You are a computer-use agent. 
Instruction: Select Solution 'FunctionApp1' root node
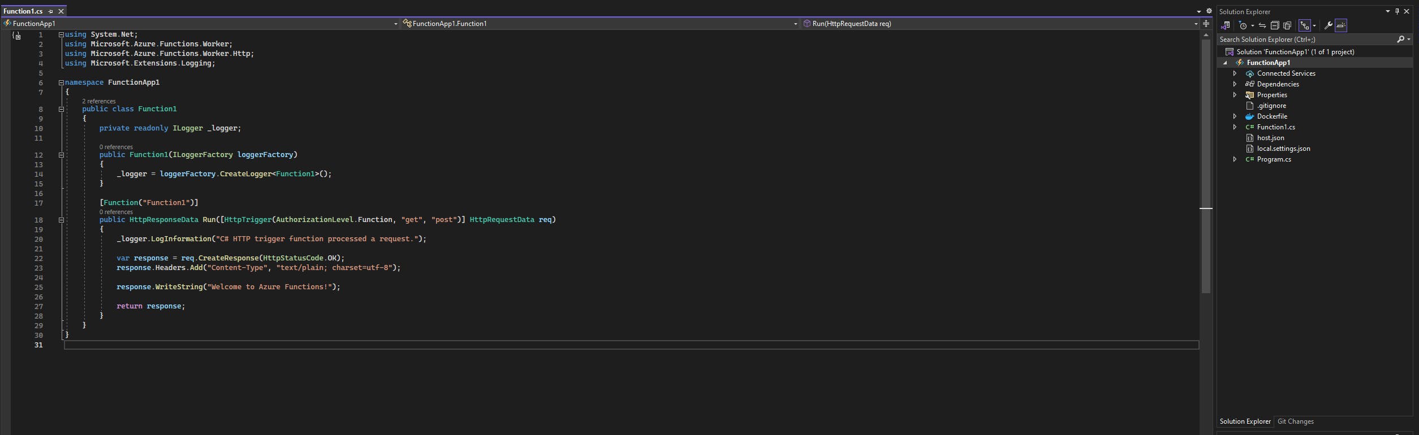1295,52
